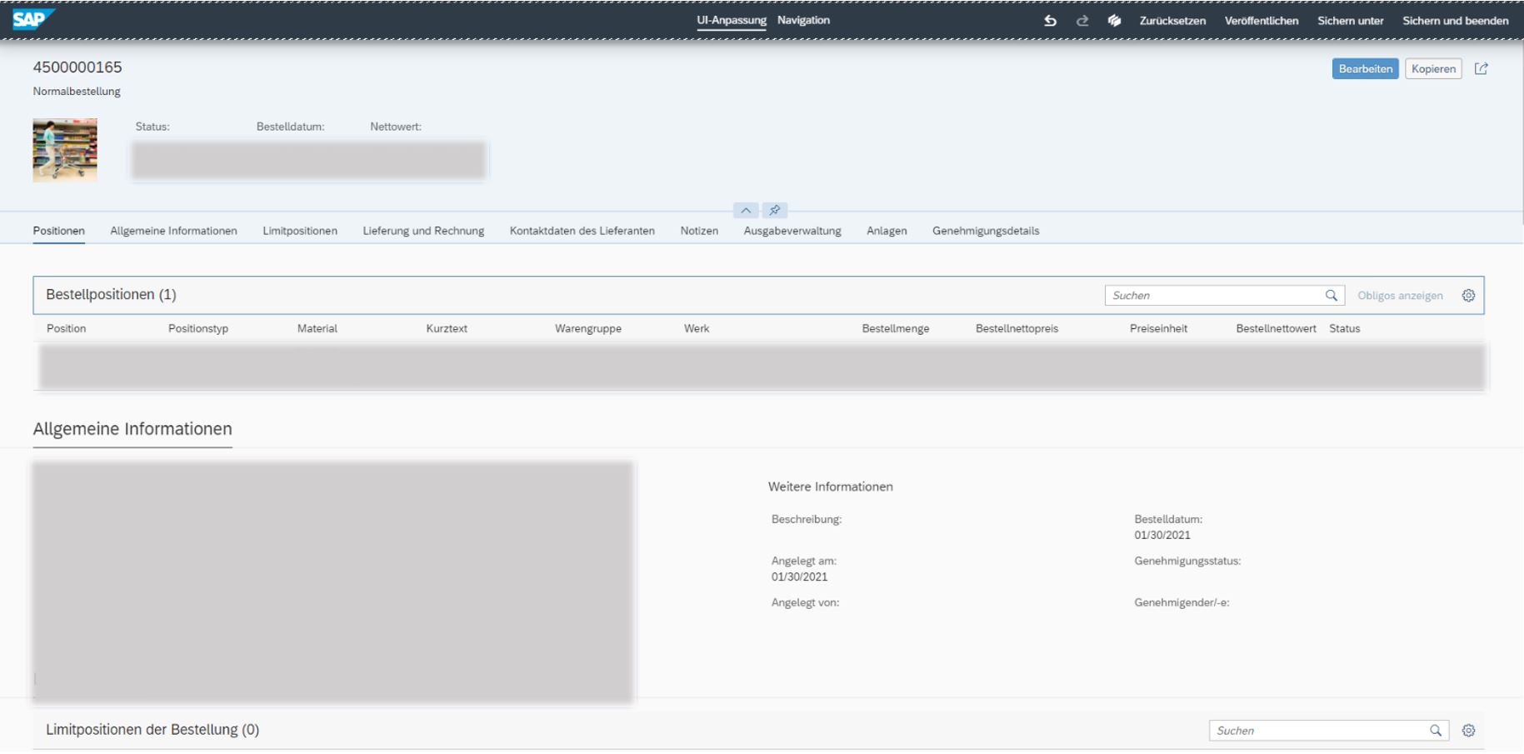
Task: Open the layers icon in top bar
Action: (1114, 21)
